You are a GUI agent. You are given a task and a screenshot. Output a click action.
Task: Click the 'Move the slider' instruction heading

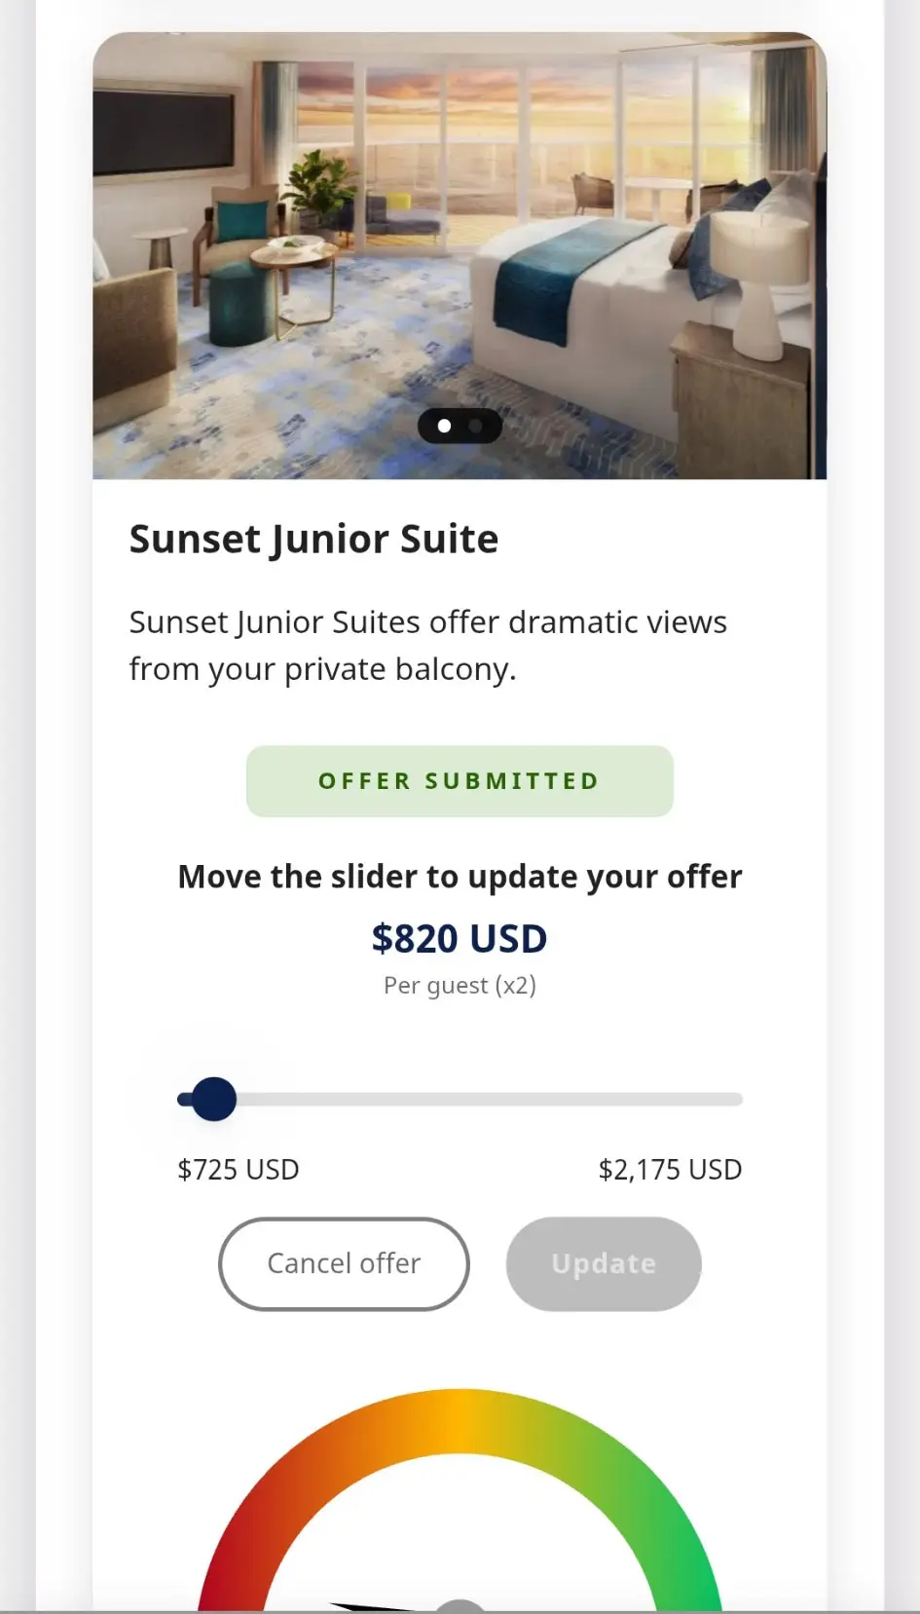(460, 877)
